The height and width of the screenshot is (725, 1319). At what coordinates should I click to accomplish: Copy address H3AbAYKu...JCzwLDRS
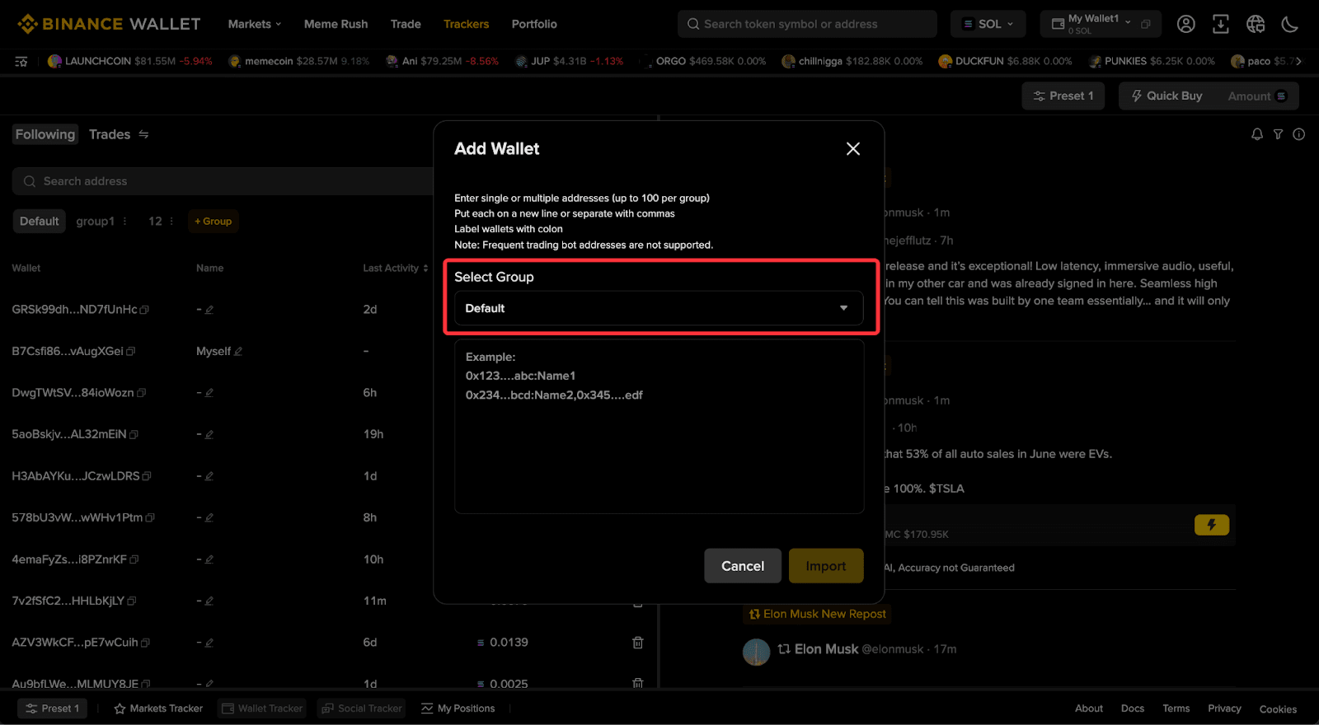(147, 476)
